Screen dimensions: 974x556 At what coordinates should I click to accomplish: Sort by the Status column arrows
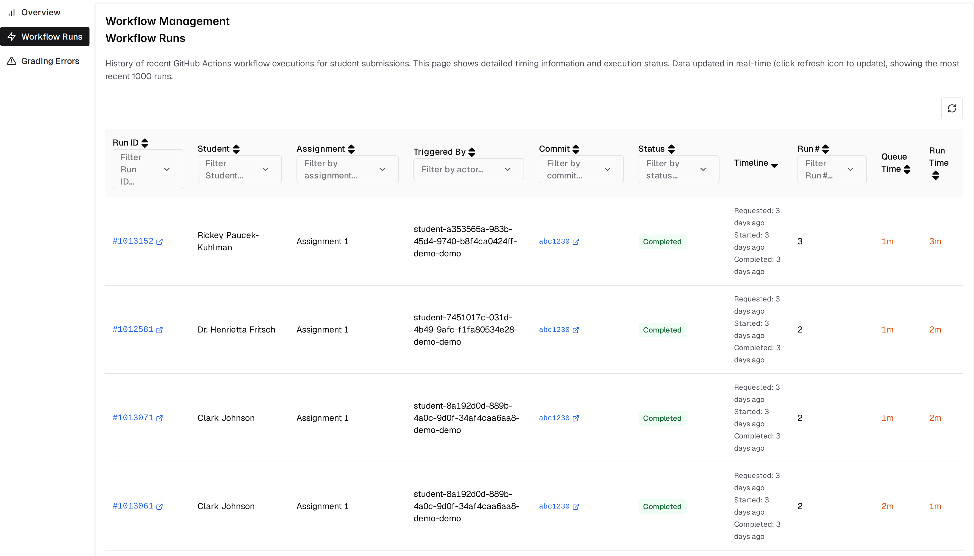(671, 149)
